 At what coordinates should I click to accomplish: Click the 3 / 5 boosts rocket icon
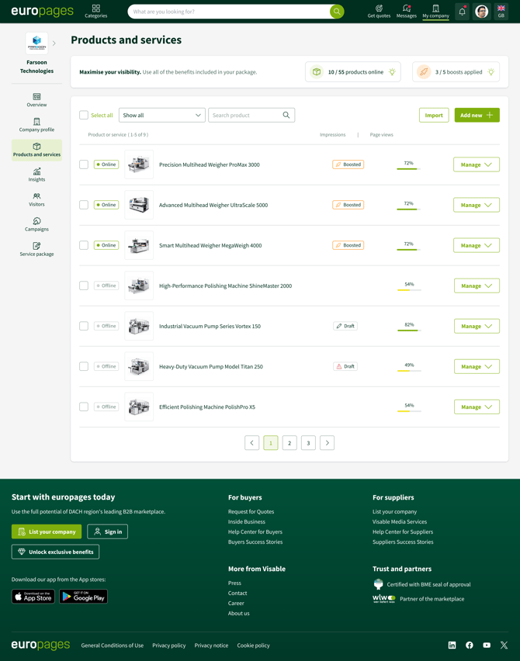(424, 72)
